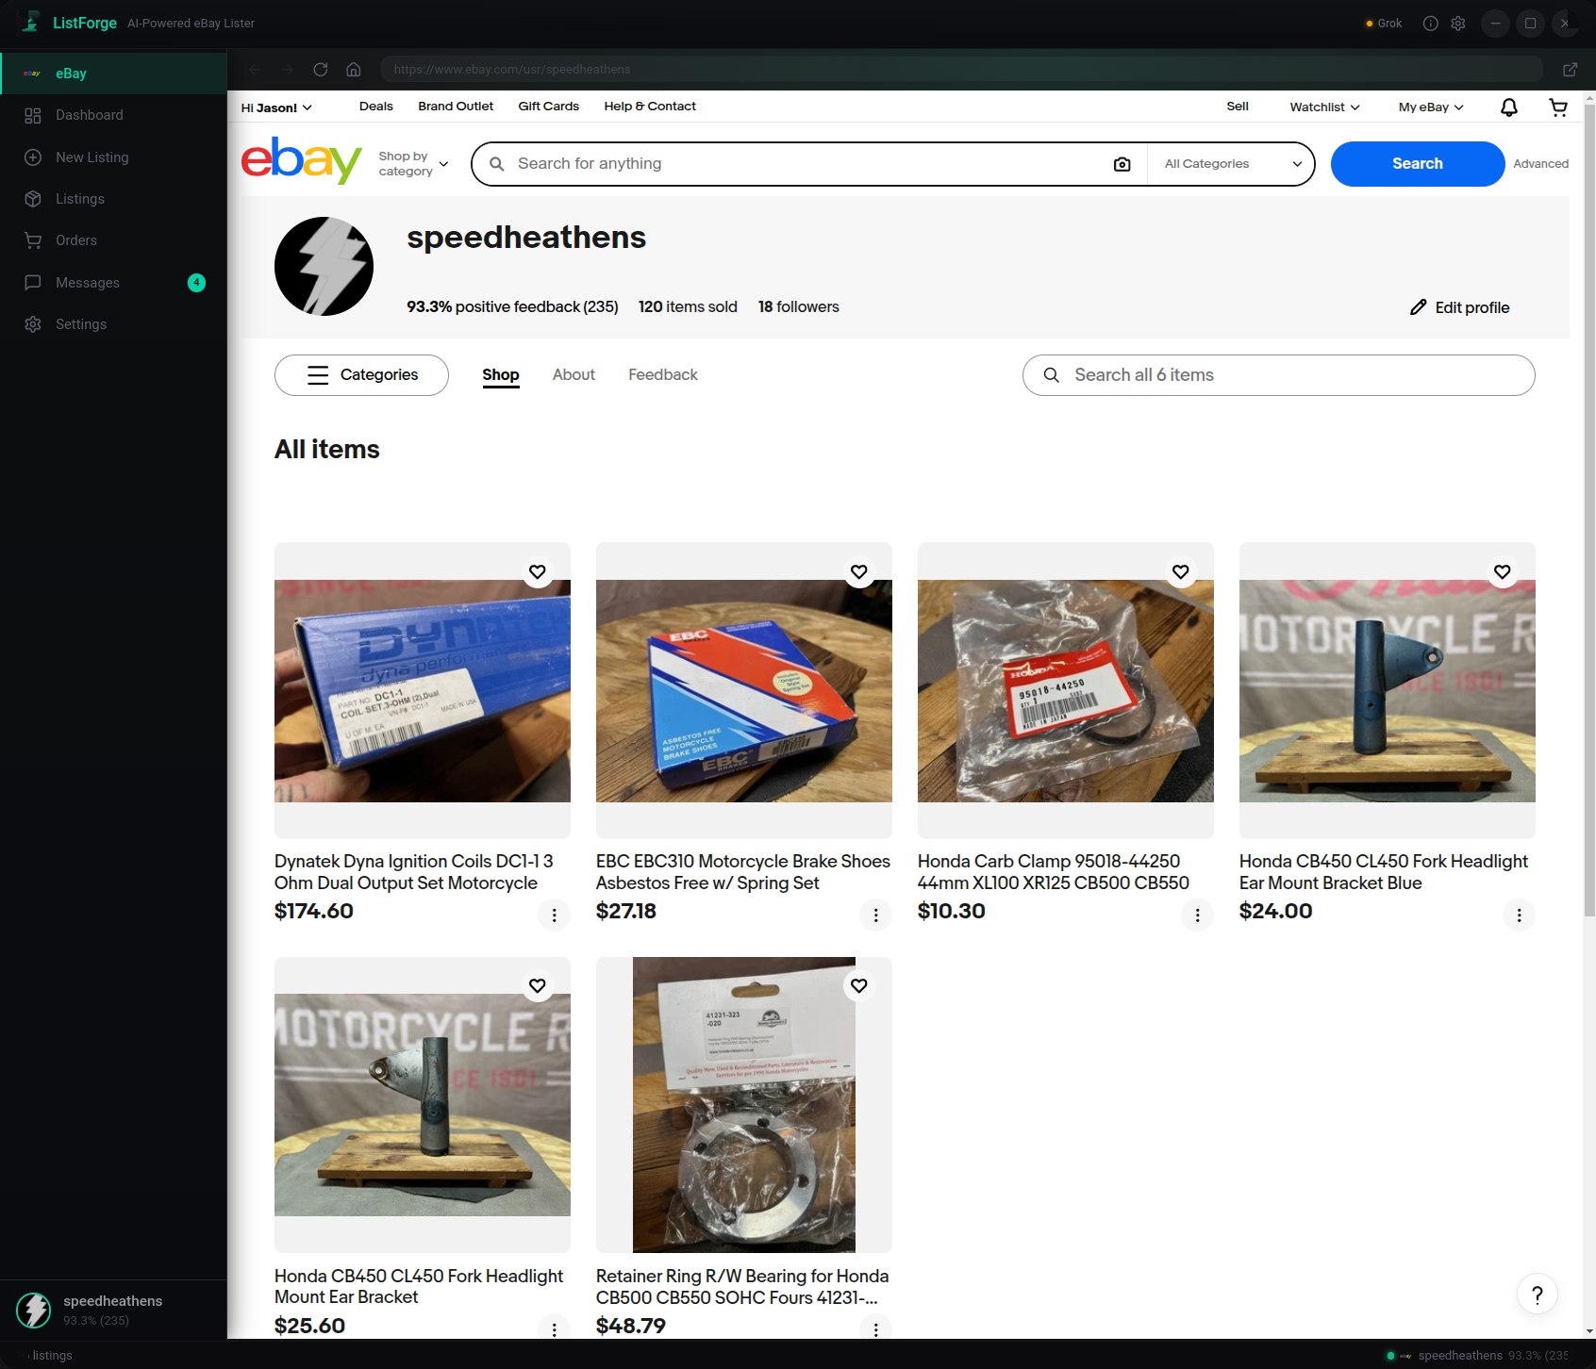The height and width of the screenshot is (1369, 1596).
Task: Click the Grok status indicator
Action: pos(1384,24)
